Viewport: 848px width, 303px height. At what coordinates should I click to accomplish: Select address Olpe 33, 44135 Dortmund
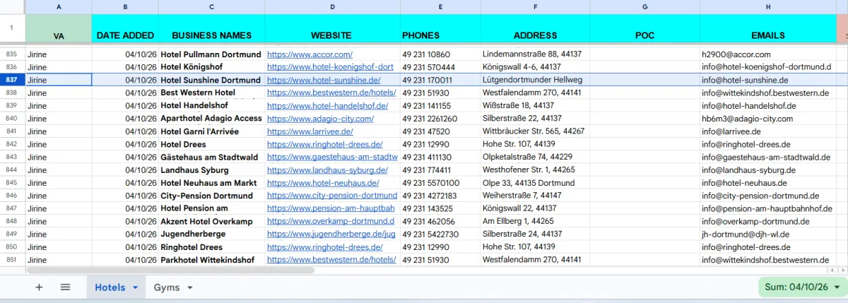(x=535, y=183)
